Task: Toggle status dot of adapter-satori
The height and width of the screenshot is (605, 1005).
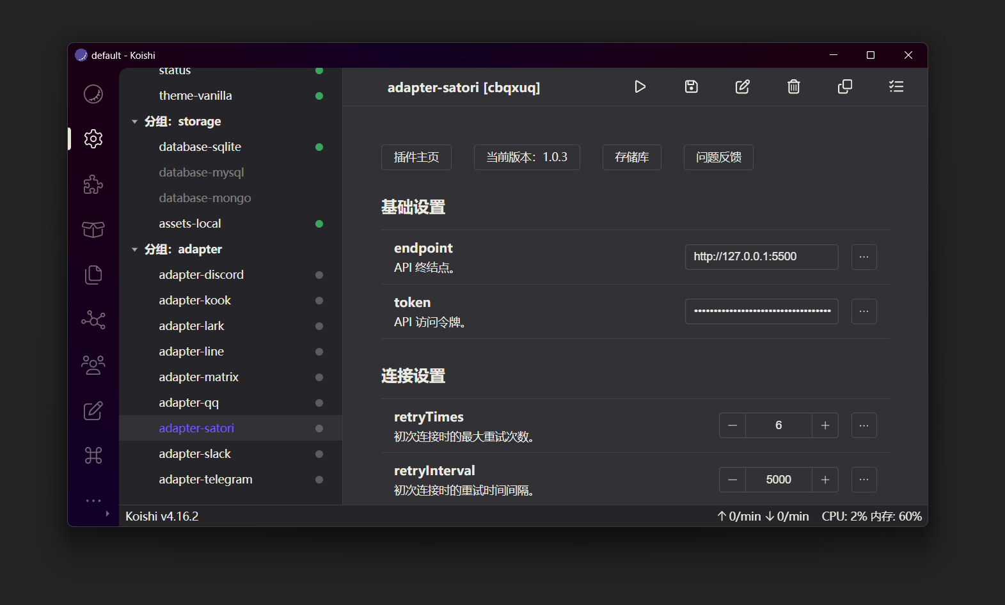Action: (319, 428)
